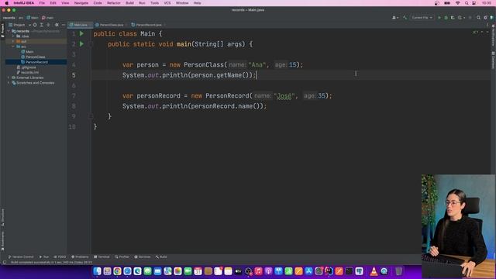Open IDE settings gear icon in toolbar

[485, 18]
